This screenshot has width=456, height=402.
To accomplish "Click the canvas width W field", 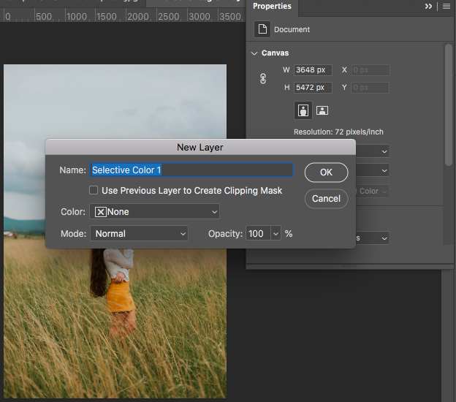I will coord(313,70).
